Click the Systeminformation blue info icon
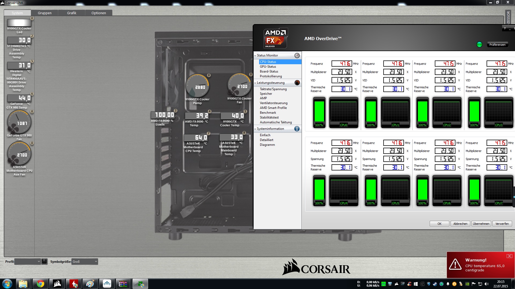The image size is (515, 289). [x=297, y=129]
